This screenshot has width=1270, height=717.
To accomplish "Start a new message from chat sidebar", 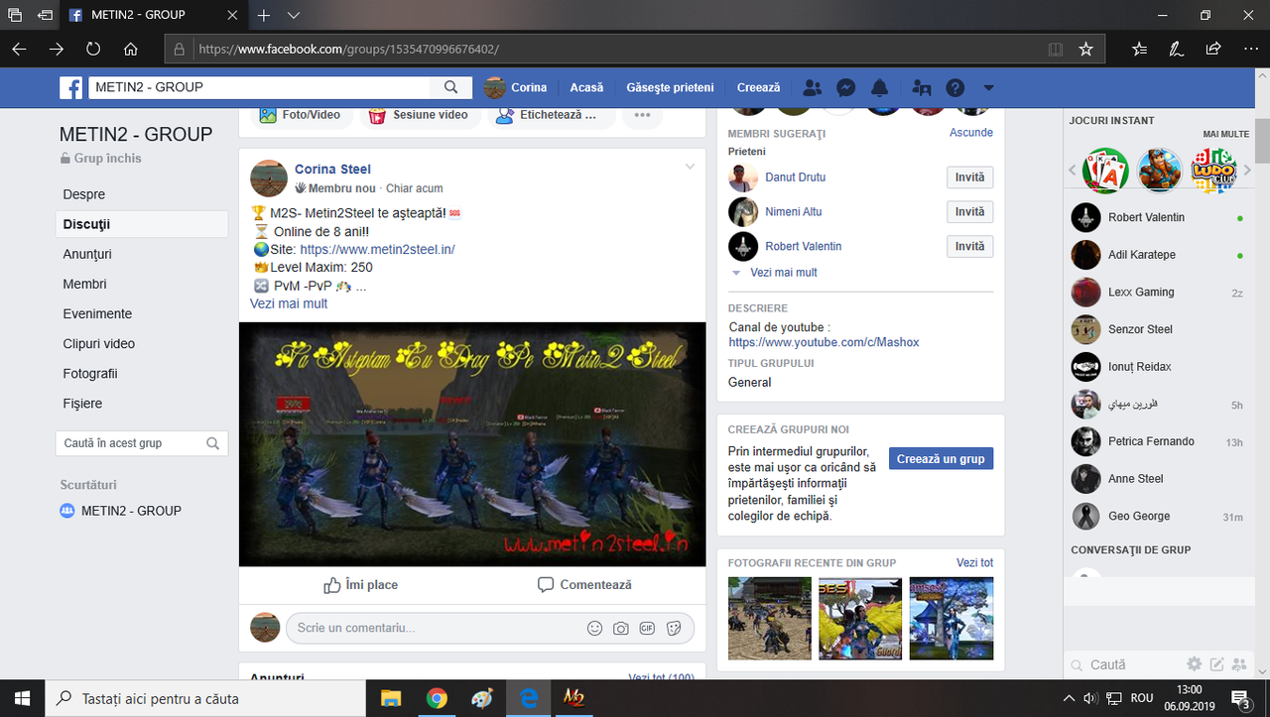I will [1216, 664].
